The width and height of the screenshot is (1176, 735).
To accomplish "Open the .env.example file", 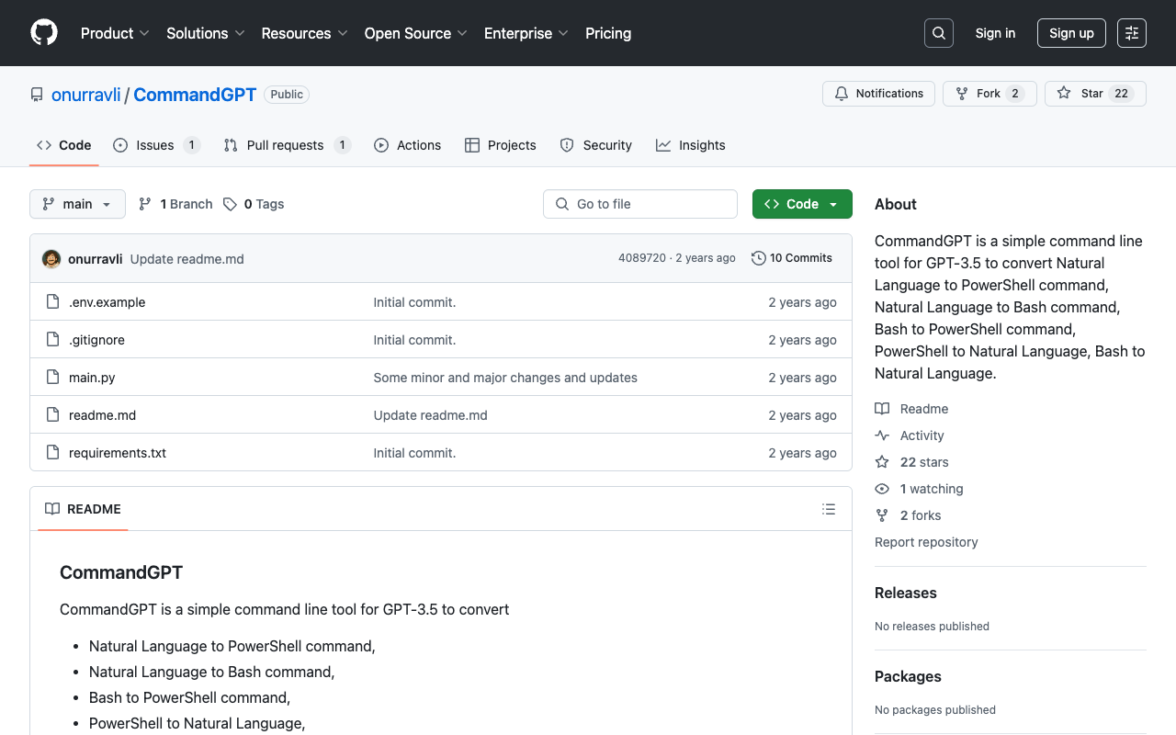I will click(107, 302).
